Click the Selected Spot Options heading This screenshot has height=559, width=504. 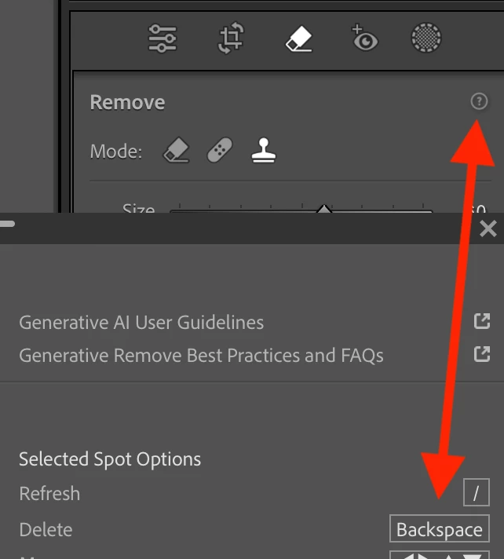[110, 459]
